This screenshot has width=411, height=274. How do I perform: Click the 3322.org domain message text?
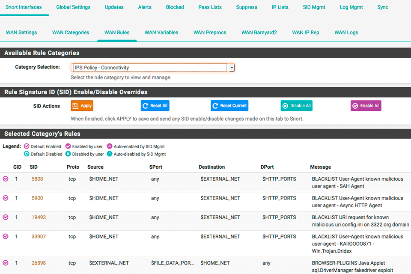[360, 221]
